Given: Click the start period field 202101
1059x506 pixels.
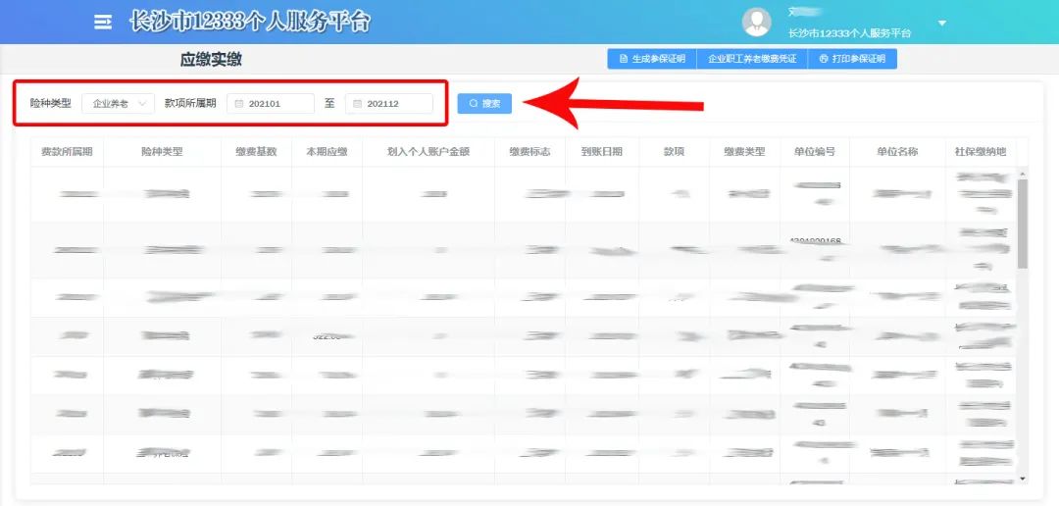Looking at the screenshot, I should (271, 103).
